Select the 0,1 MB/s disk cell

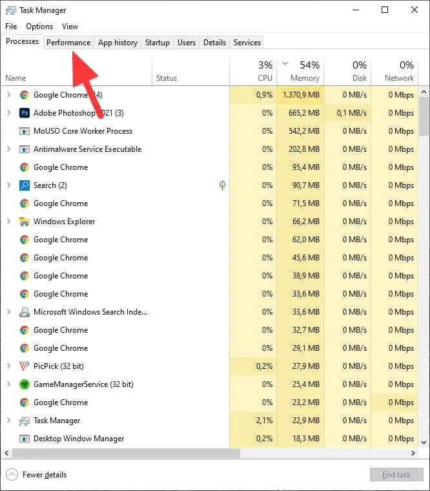pos(347,112)
